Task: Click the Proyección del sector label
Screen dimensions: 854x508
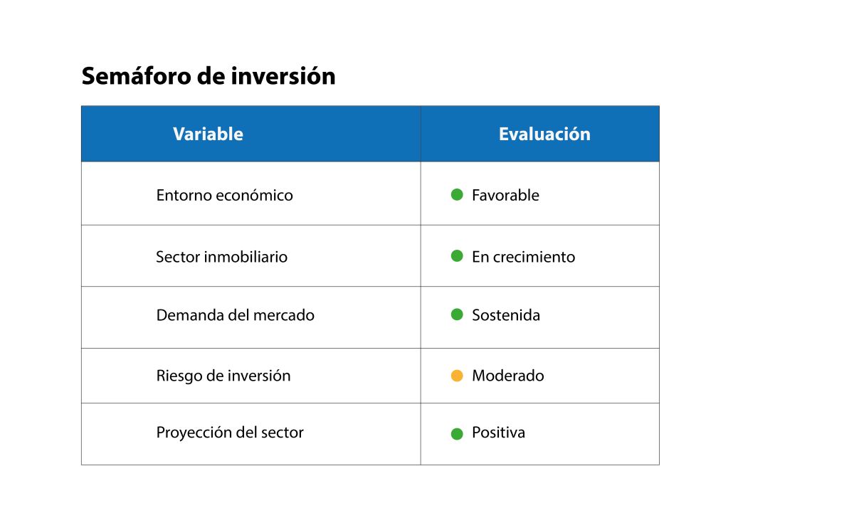Action: coord(230,433)
